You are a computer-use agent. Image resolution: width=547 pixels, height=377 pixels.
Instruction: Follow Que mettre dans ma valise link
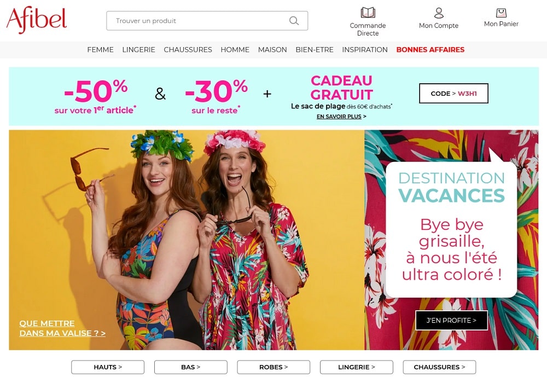62,328
